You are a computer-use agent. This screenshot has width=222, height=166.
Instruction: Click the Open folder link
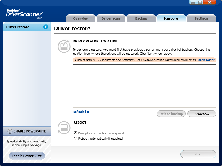pyautogui.click(x=206, y=60)
